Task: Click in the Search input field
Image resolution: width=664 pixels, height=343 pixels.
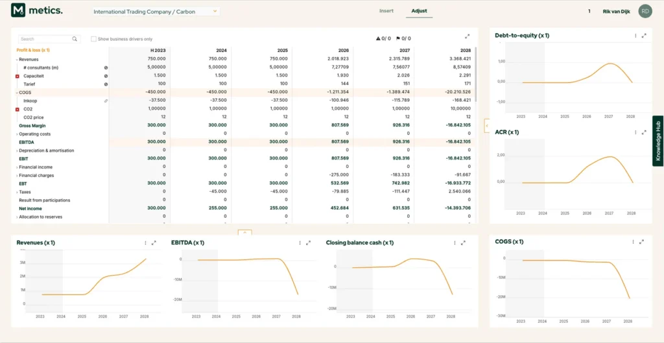Action: [46, 39]
